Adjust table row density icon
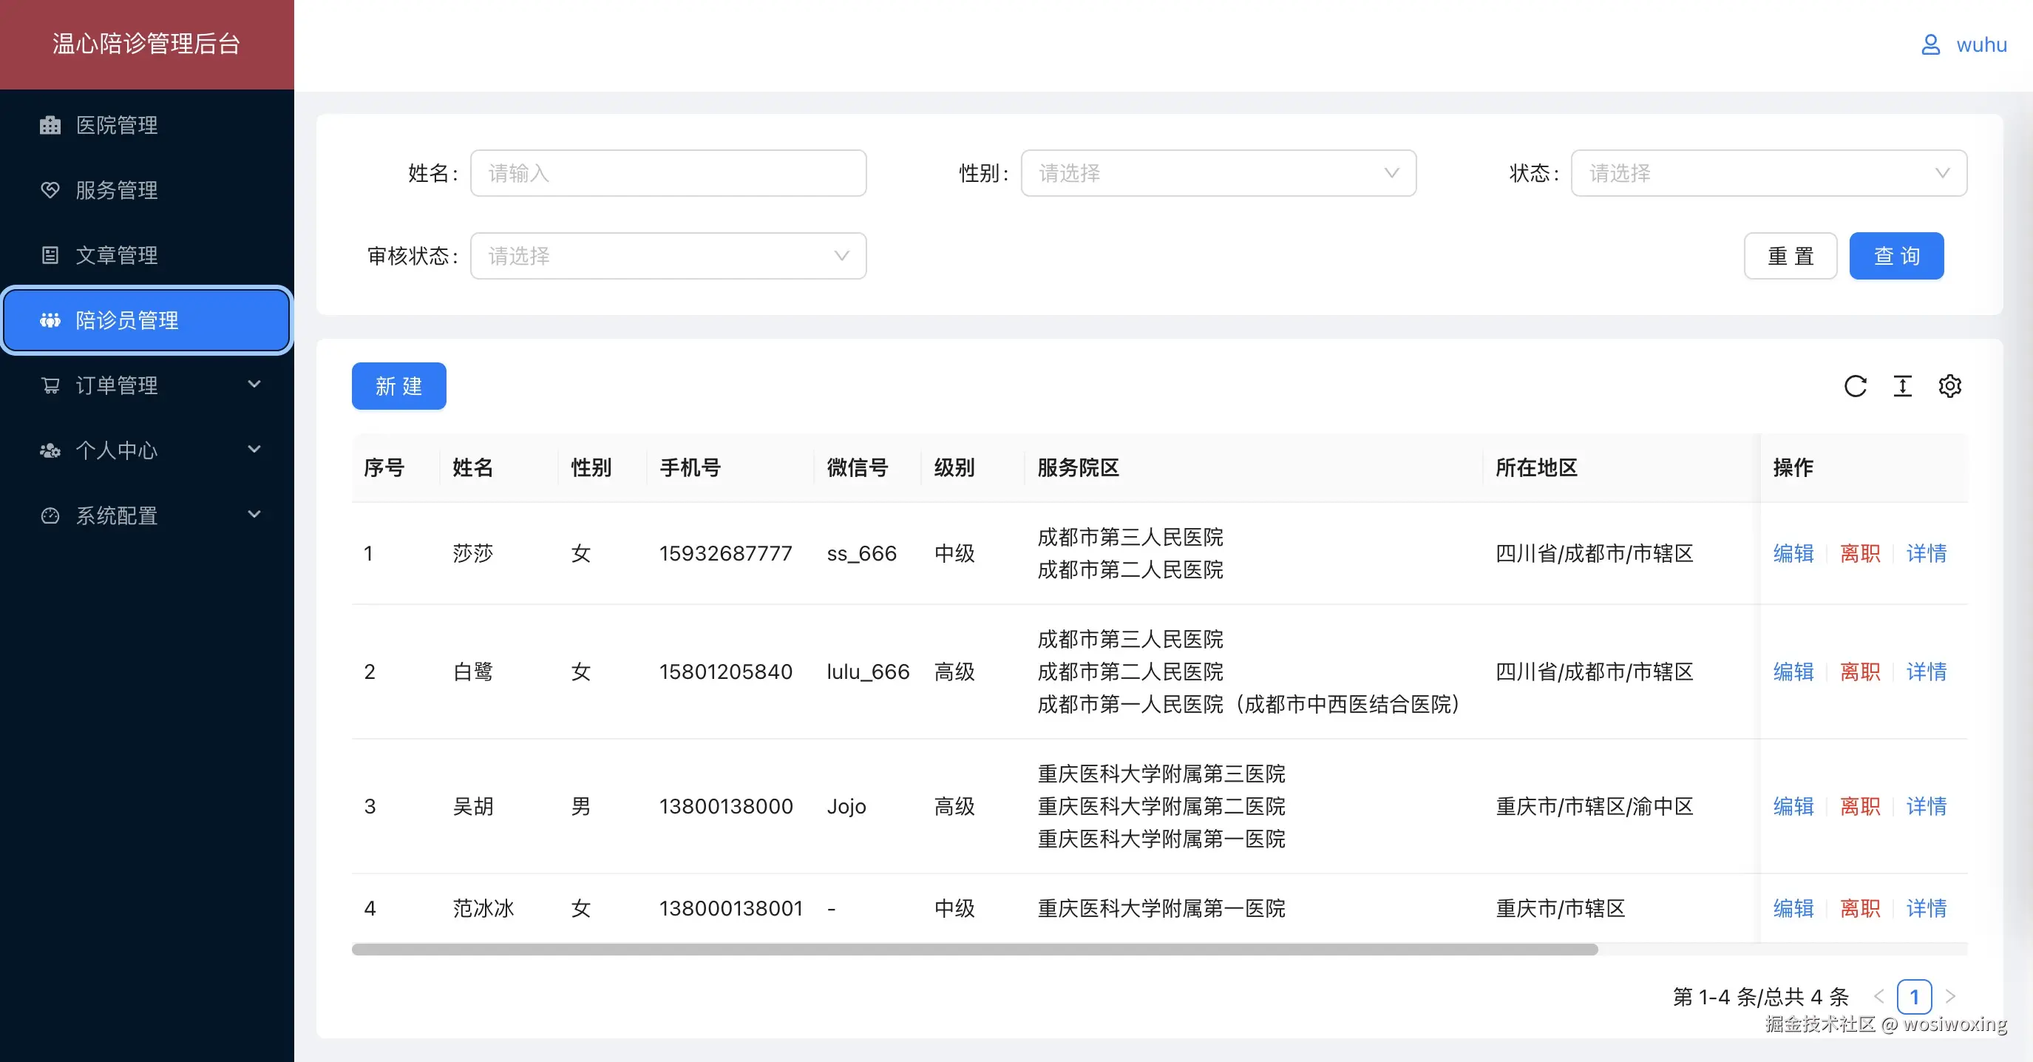The image size is (2033, 1062). (x=1903, y=386)
